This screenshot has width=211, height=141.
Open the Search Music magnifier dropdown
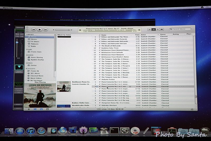[x=172, y=29]
